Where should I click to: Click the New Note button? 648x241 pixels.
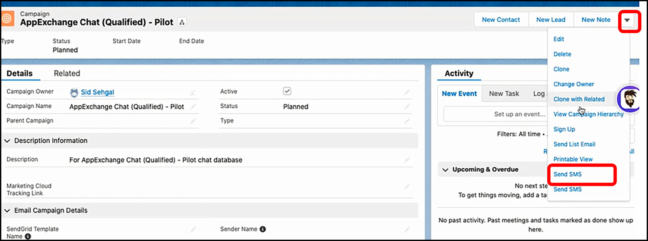pyautogui.click(x=596, y=20)
